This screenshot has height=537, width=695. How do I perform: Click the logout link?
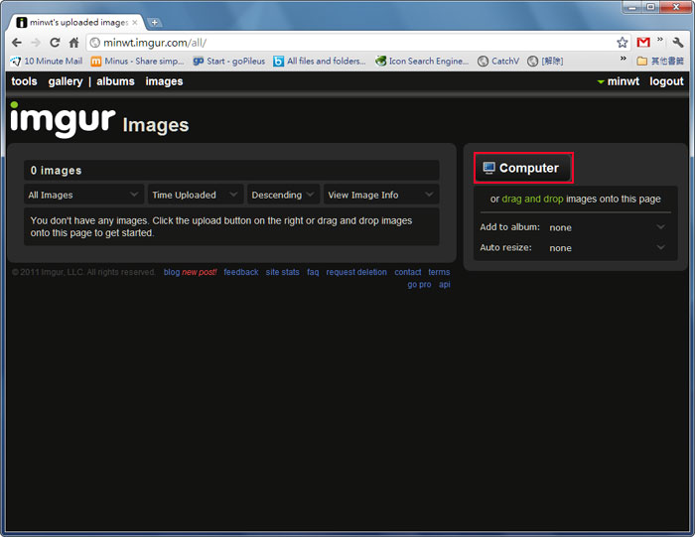[666, 81]
